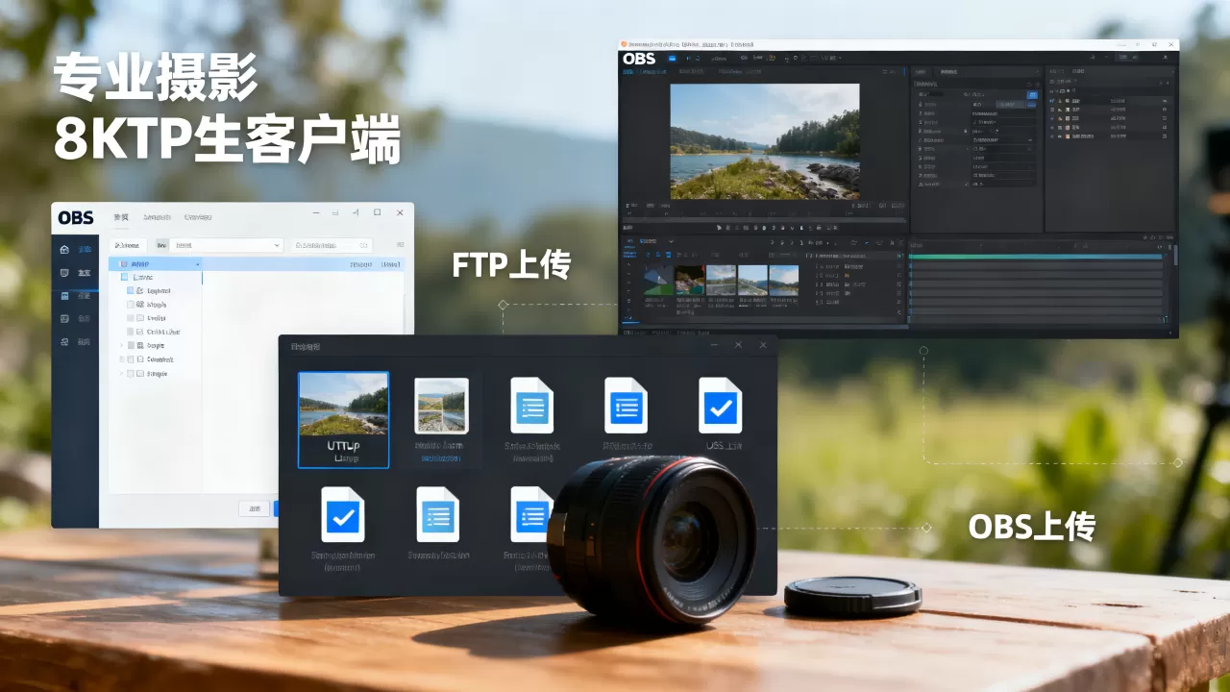Close the white OBS window
1230x692 pixels.
pos(399,212)
